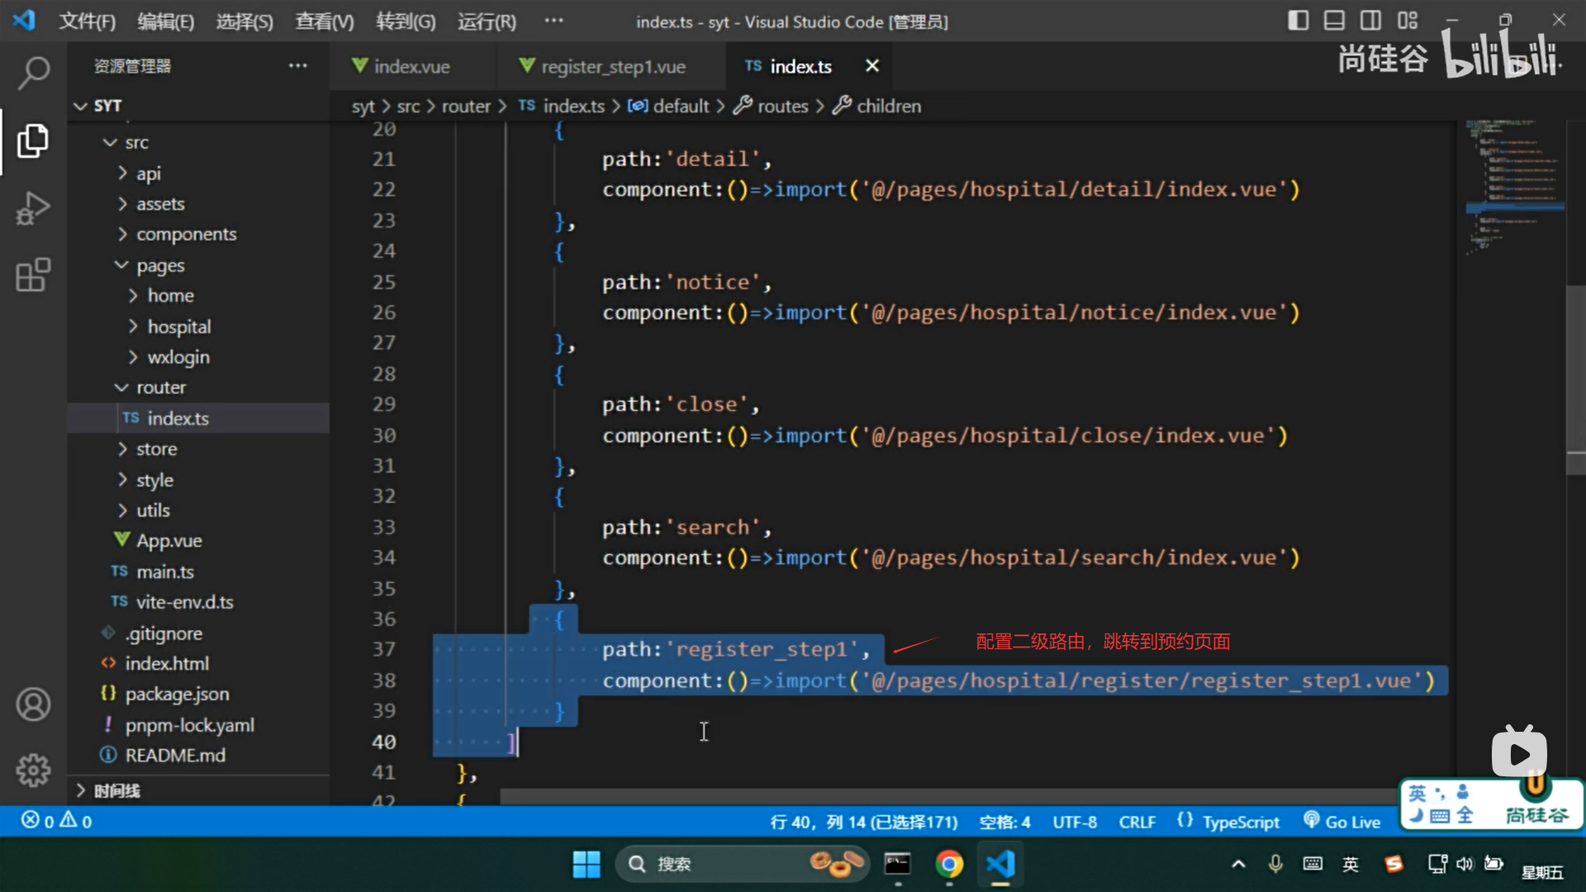Open the Explorer view icon
This screenshot has height=892, width=1586.
[33, 141]
